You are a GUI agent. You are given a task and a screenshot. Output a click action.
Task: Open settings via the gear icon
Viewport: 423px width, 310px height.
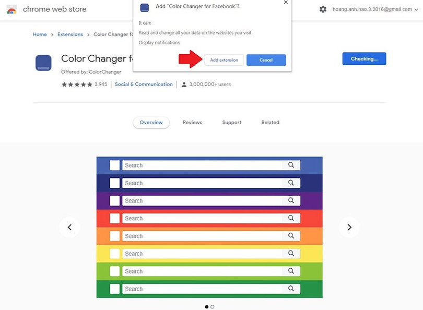tap(323, 9)
